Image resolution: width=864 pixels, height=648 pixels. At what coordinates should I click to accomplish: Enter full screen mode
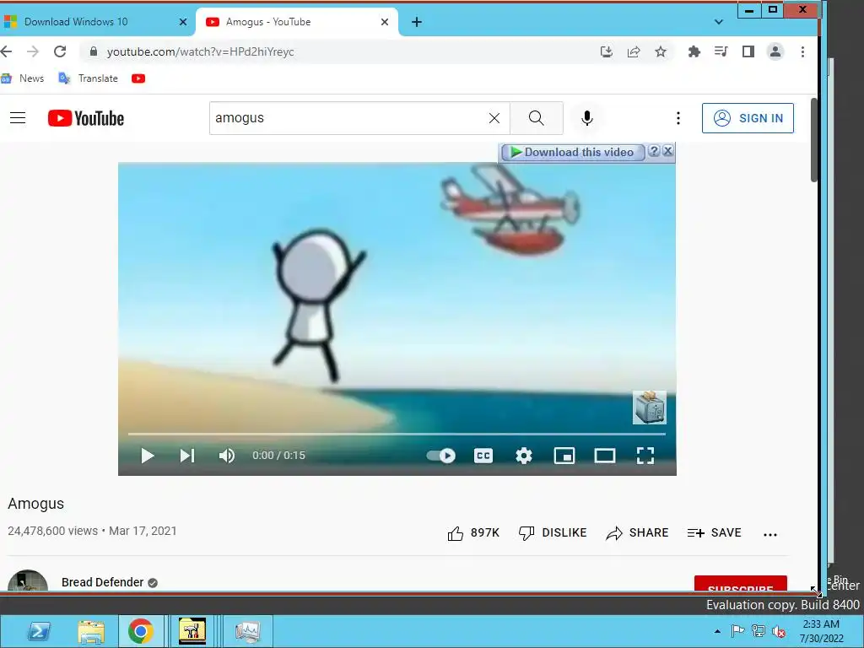coord(645,456)
